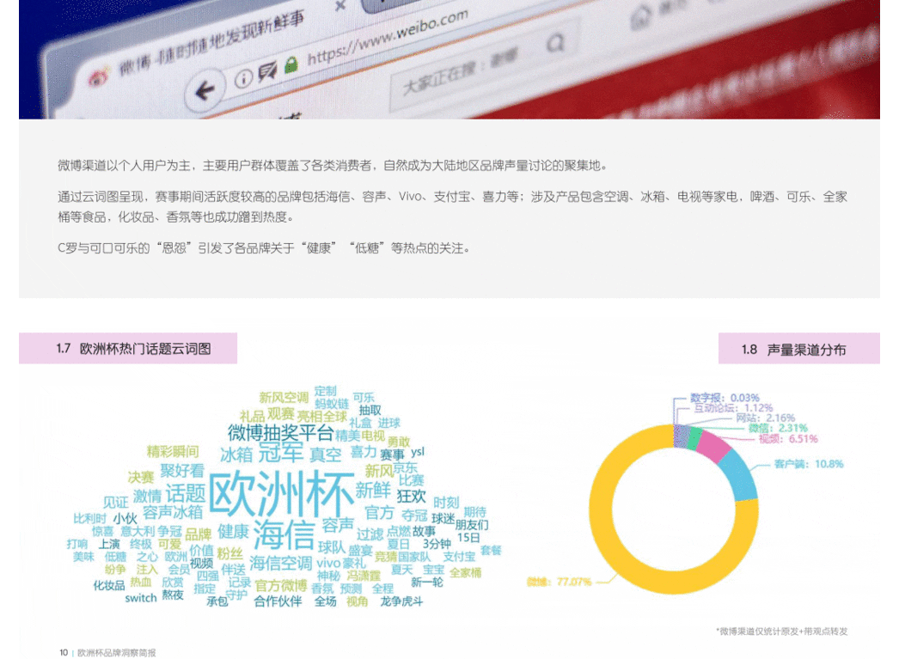This screenshot has width=899, height=659.
Task: Click 聚好看 in the word cloud
Action: [x=182, y=471]
